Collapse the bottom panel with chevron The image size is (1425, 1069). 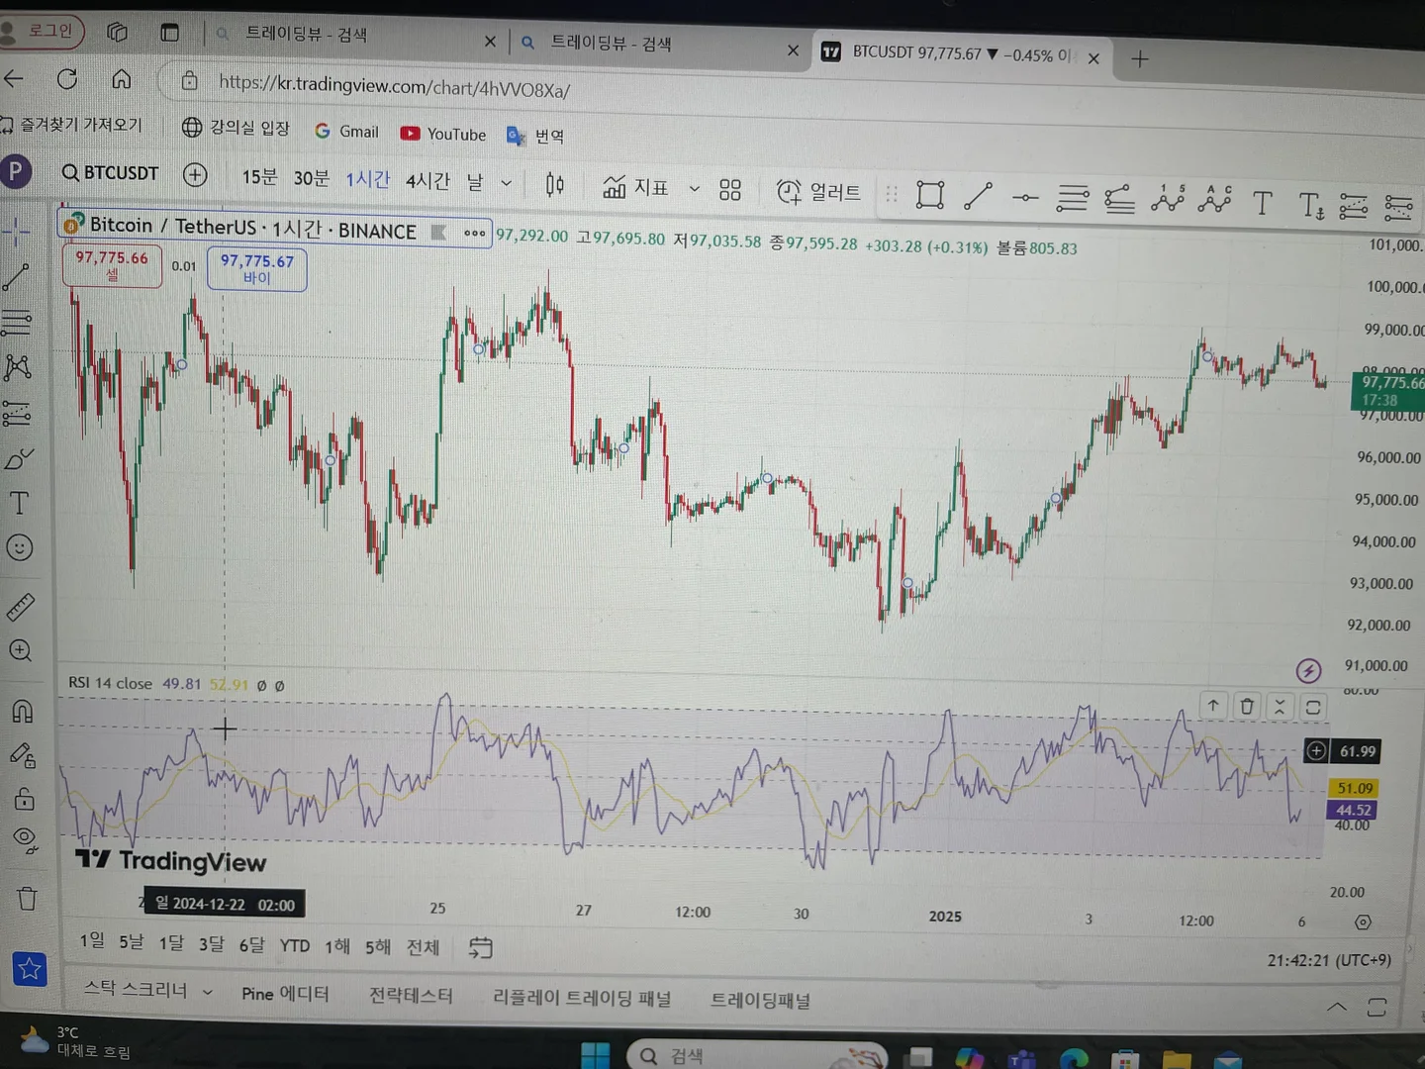[1336, 1007]
